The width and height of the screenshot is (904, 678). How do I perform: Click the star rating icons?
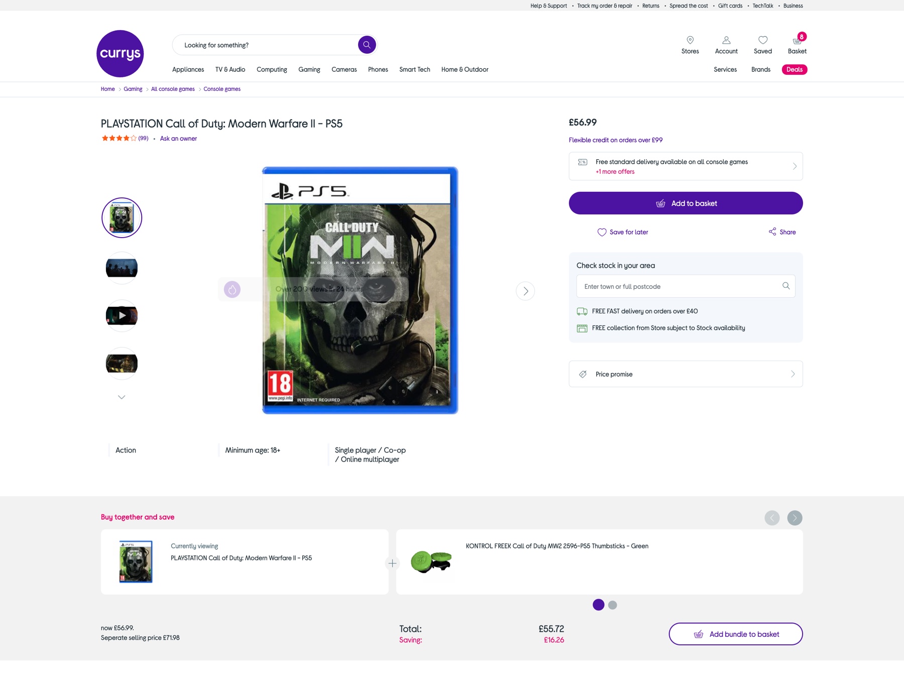tap(119, 138)
